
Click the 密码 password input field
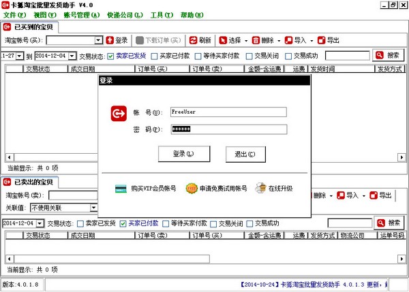coord(228,129)
